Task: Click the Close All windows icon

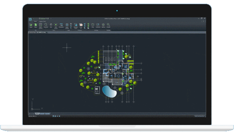Action: (x=81, y=26)
